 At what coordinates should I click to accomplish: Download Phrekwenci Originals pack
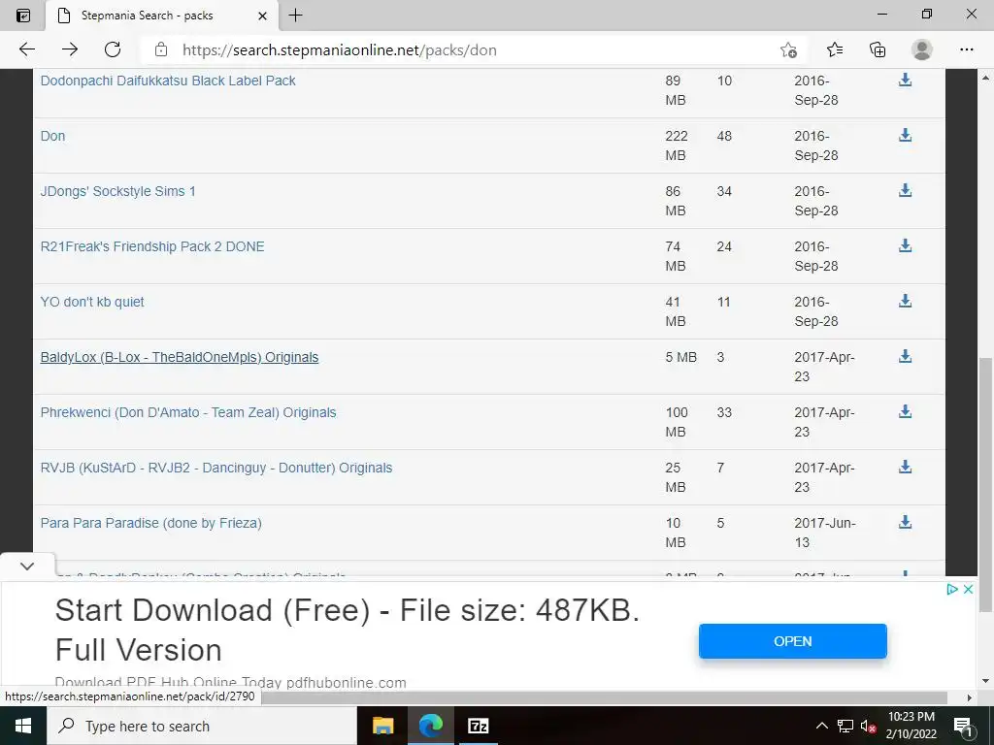pos(906,411)
